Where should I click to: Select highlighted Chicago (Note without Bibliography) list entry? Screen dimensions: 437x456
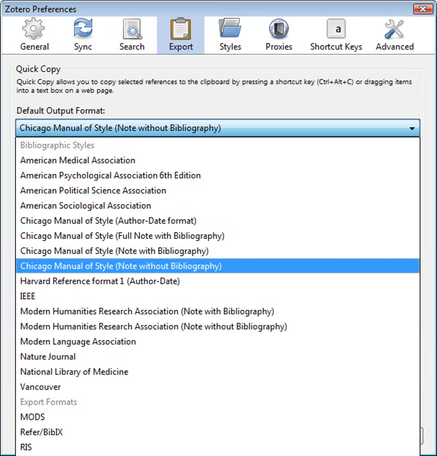218,266
